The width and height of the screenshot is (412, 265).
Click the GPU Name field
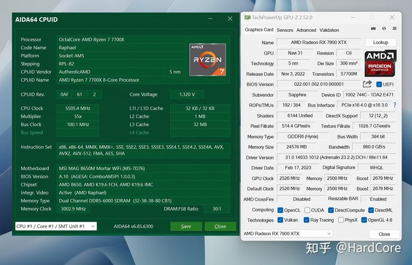319,42
